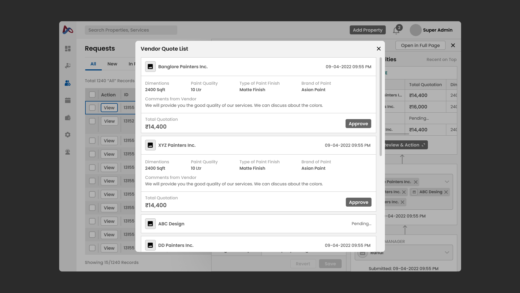Screen dimensions: 520x293
Task: Expand the Rahul manager dropdown
Action: (447, 252)
